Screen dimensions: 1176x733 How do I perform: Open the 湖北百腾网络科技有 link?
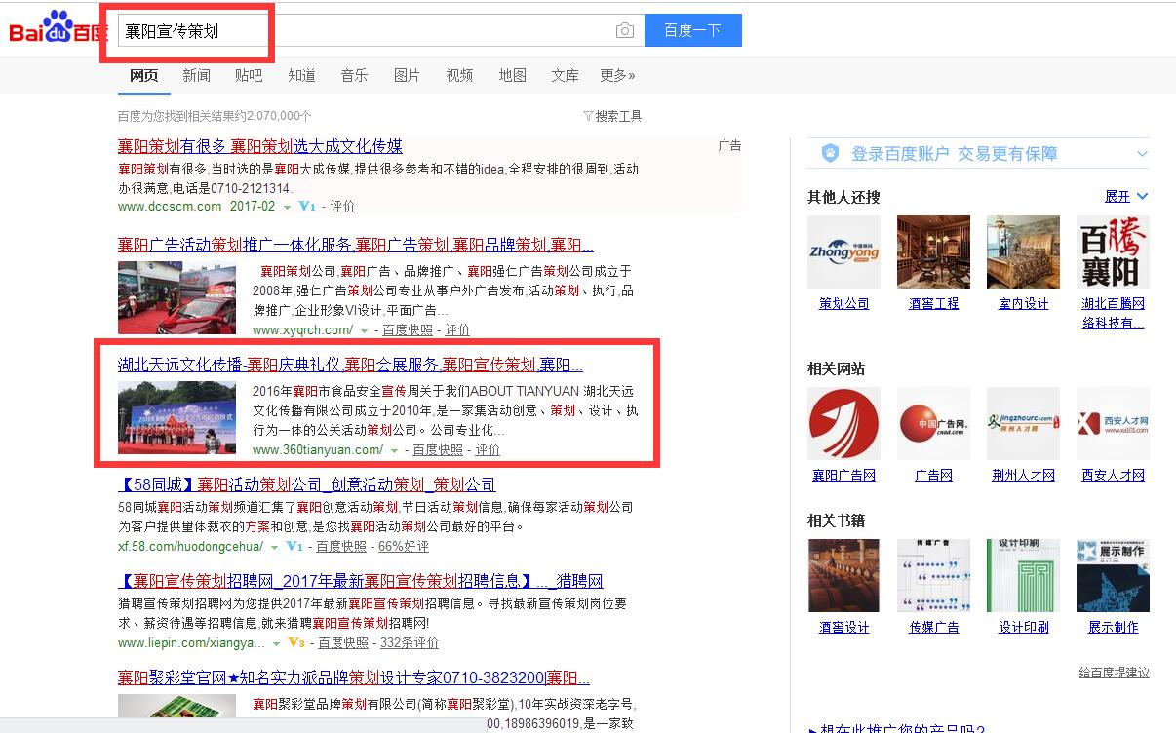(x=1113, y=313)
